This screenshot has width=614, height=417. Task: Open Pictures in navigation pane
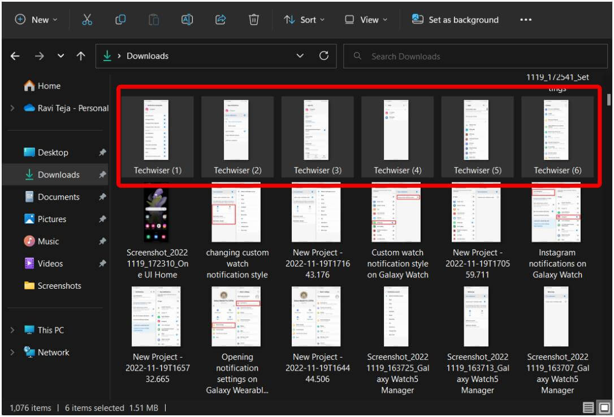coord(45,219)
